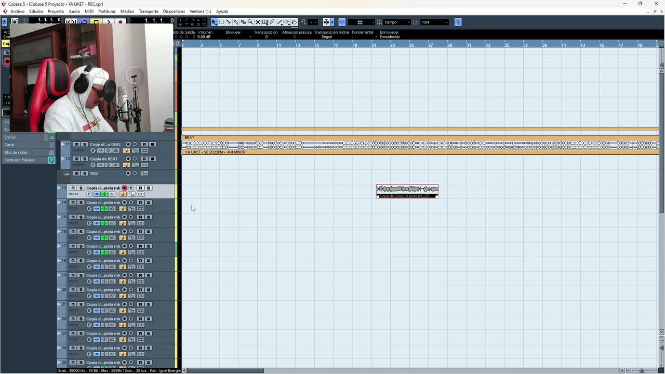The height and width of the screenshot is (374, 665).
Task: Open channel settings 'e' on Copia de BEAT
Action: (93, 165)
